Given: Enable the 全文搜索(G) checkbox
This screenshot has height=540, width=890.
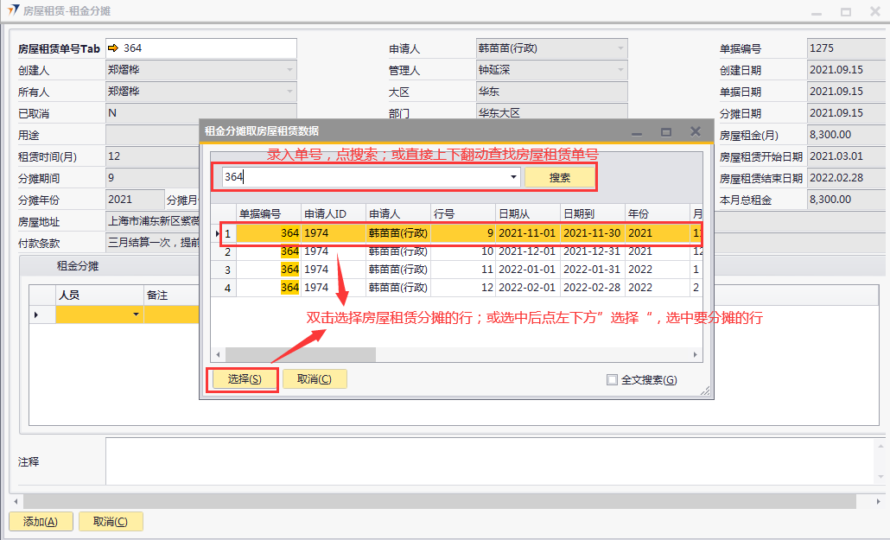Looking at the screenshot, I should pos(612,379).
